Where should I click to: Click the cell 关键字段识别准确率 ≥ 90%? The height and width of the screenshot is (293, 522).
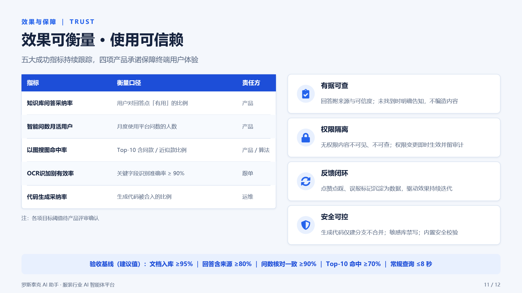coord(151,173)
